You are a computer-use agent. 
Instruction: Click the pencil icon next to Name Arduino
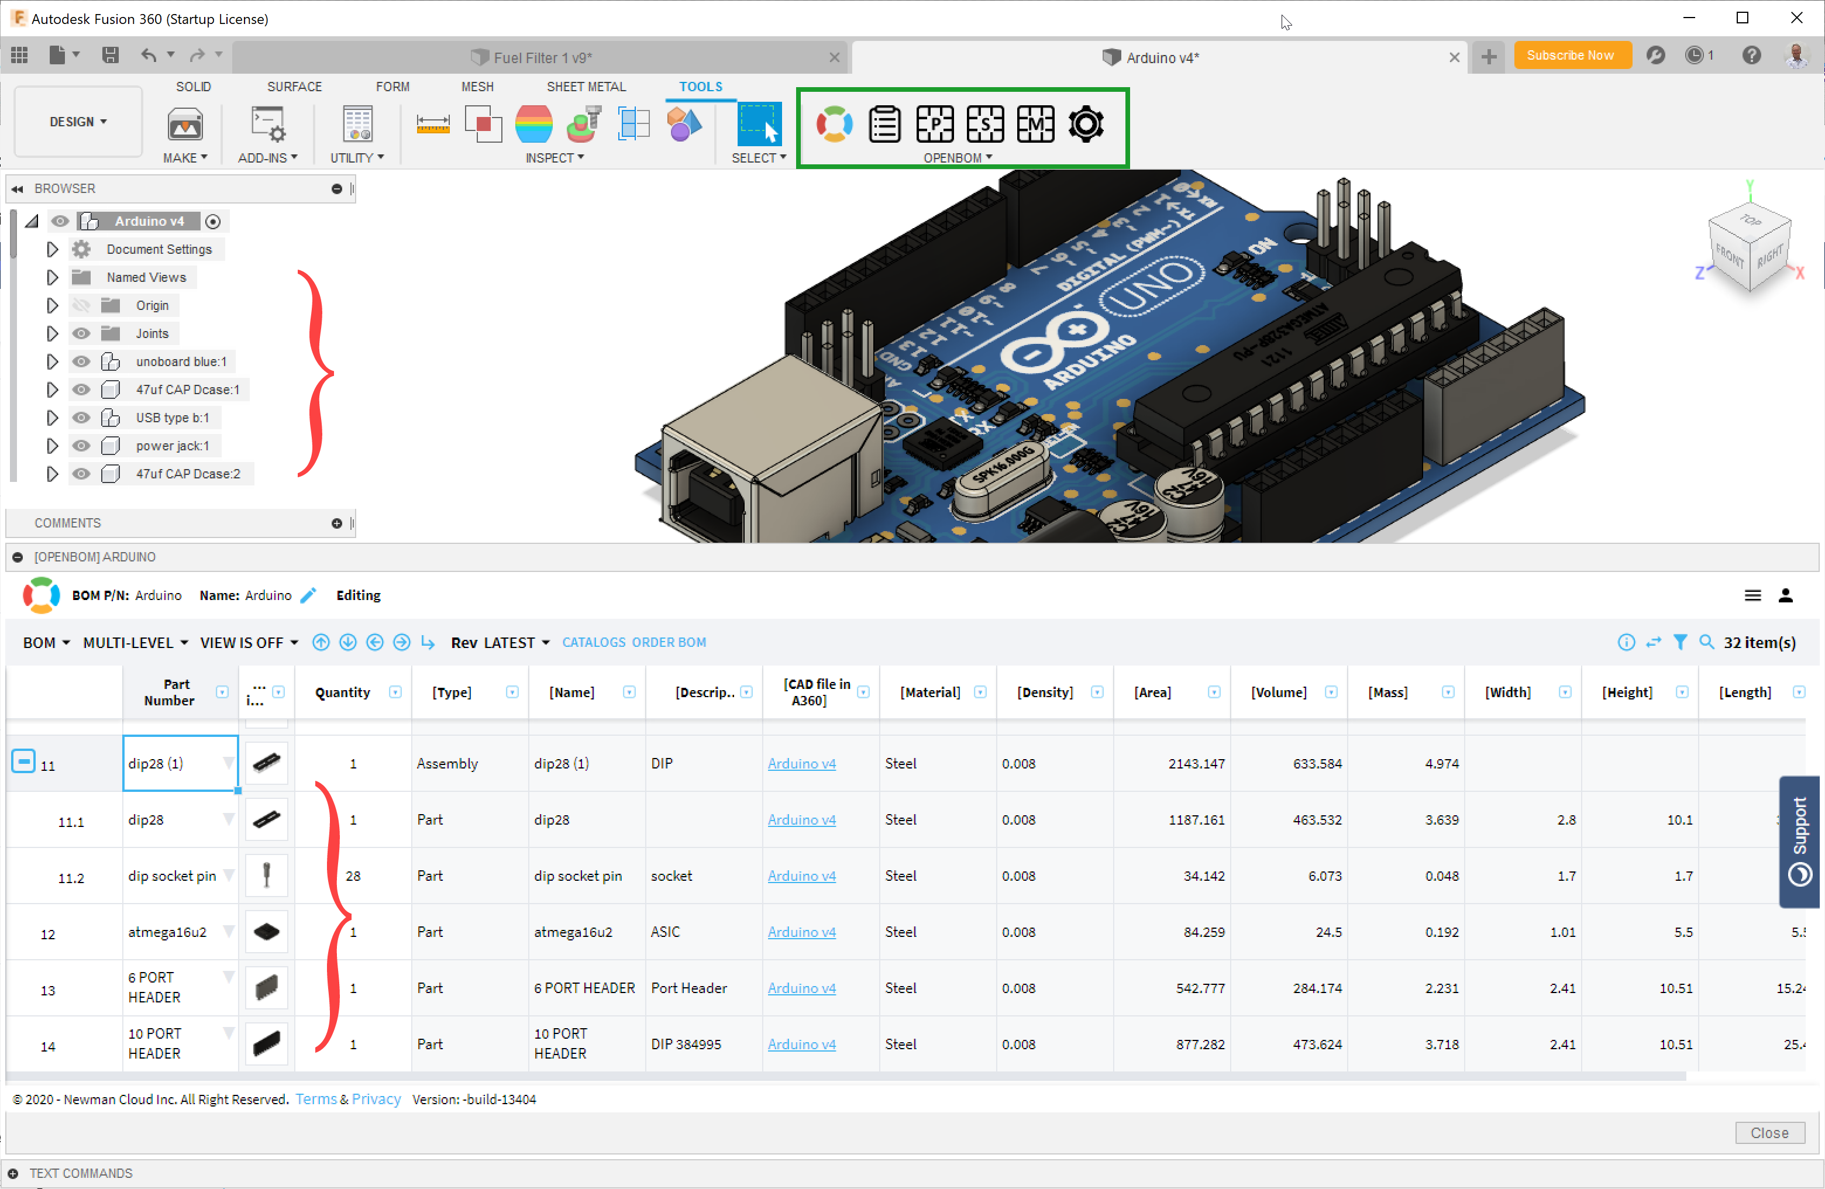pos(308,595)
